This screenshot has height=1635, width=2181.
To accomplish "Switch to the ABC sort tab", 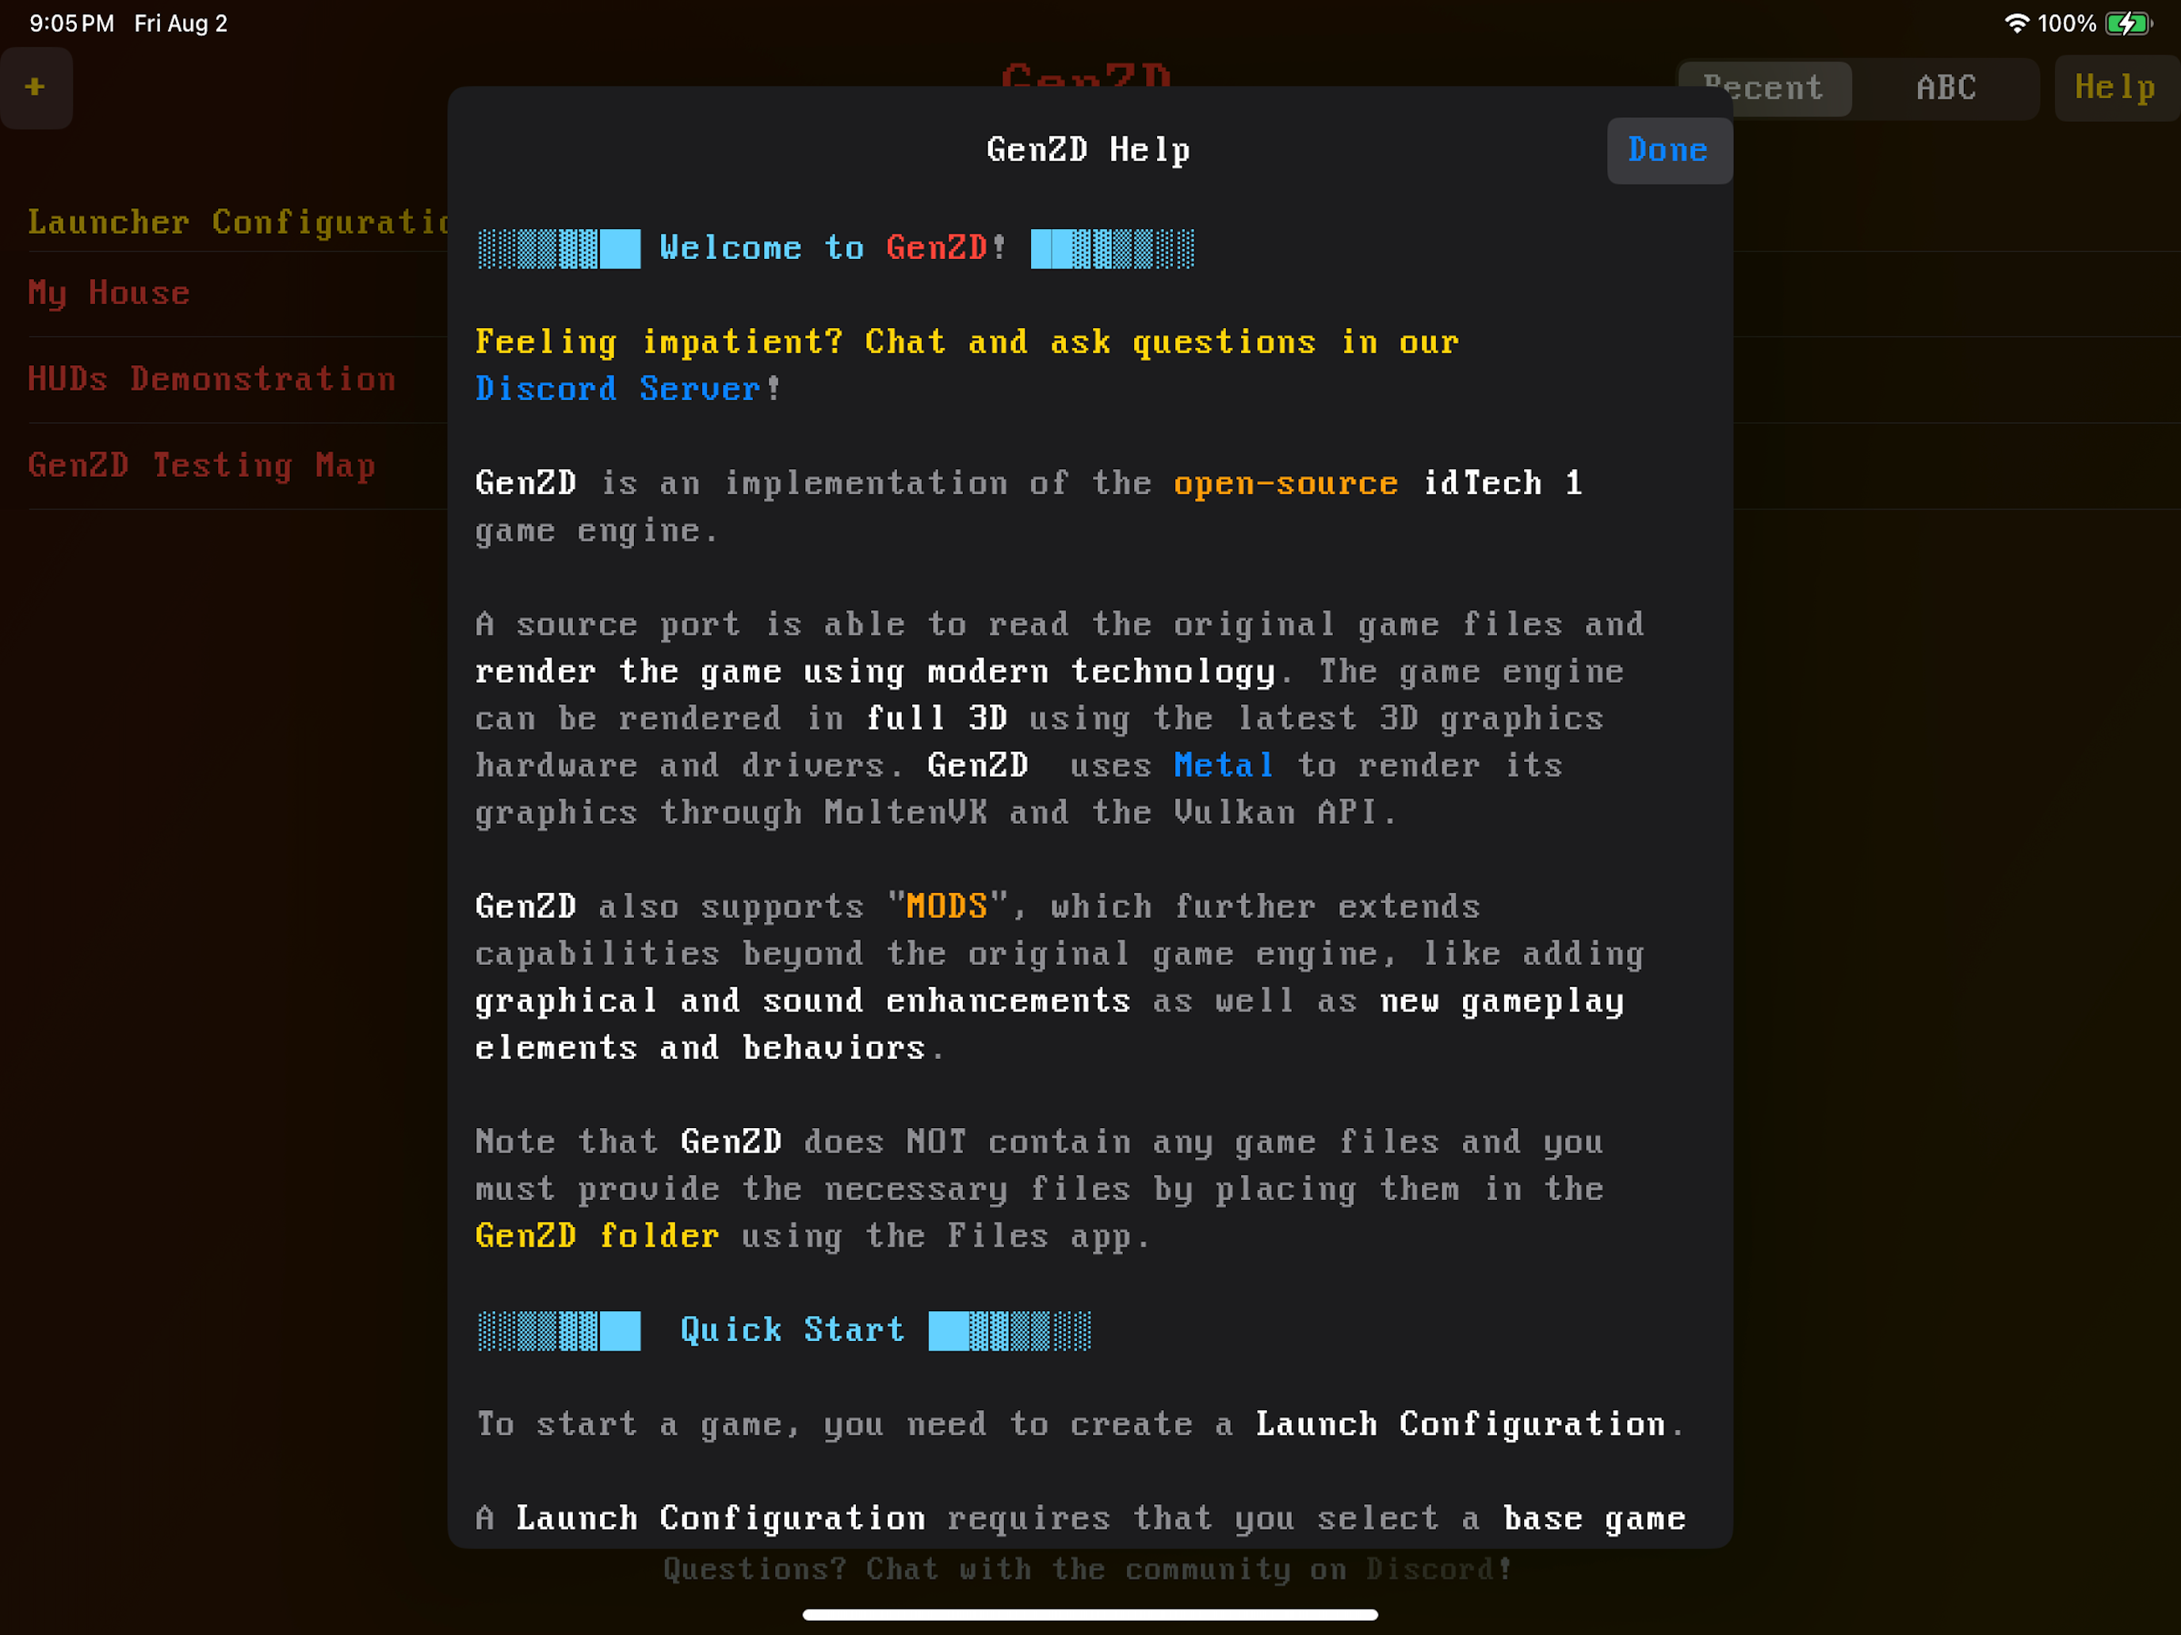I will [x=1946, y=88].
